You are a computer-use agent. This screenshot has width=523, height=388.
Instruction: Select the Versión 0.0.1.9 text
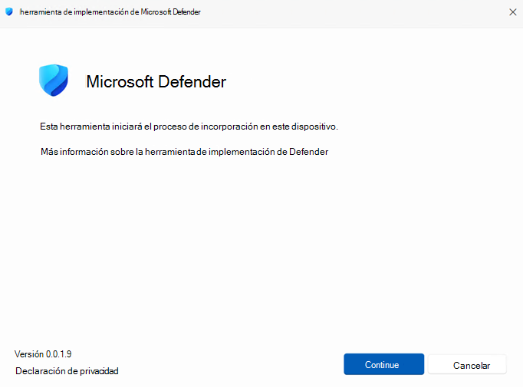43,354
